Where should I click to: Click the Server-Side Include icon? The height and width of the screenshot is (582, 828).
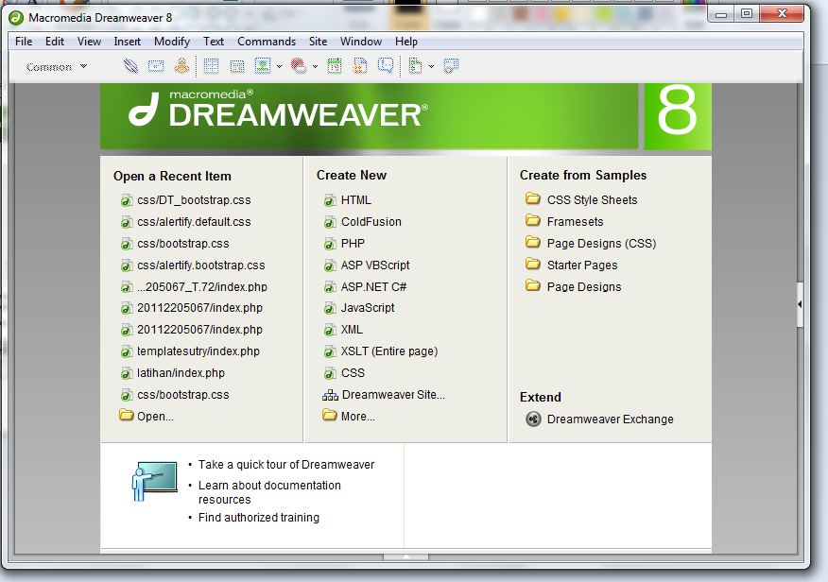pos(360,66)
